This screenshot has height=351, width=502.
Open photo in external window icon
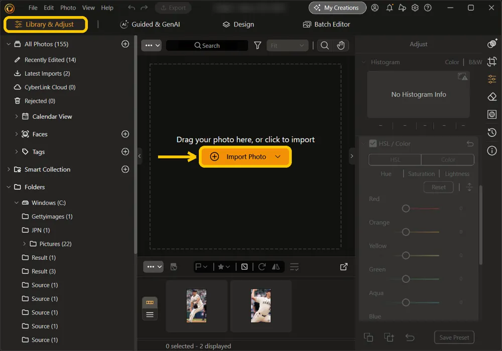click(344, 267)
